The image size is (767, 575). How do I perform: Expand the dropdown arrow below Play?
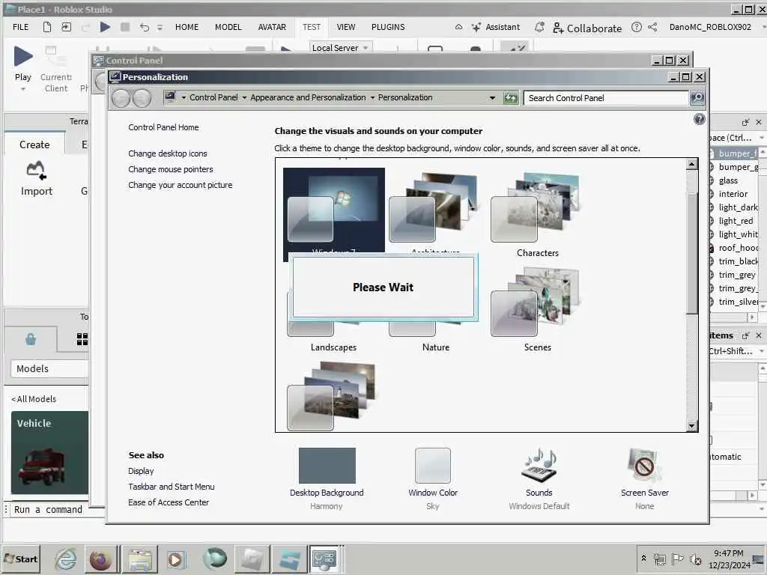coord(23,90)
